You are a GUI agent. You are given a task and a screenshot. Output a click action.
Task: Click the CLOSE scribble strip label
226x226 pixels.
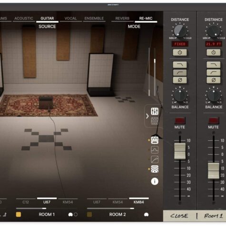click(179, 216)
